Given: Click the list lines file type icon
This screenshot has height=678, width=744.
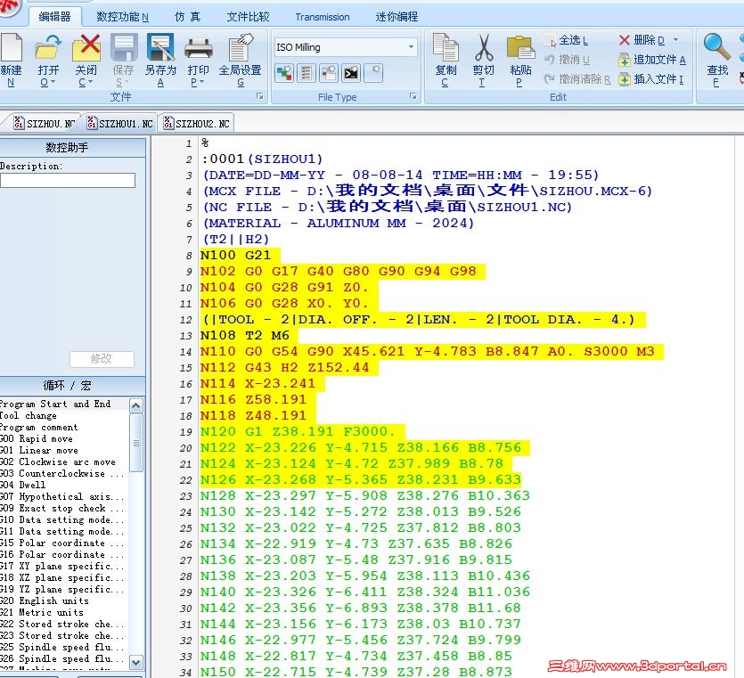Looking at the screenshot, I should tap(306, 73).
